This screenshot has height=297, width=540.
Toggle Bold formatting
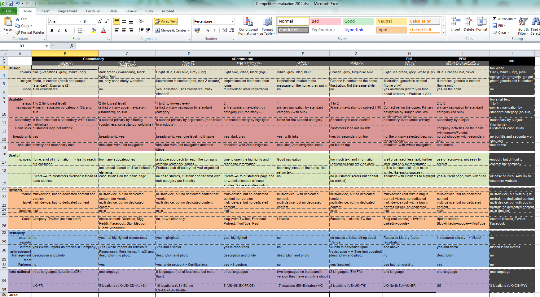point(52,30)
